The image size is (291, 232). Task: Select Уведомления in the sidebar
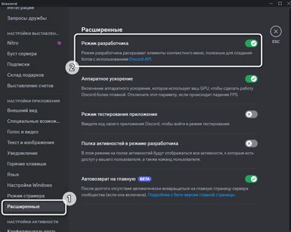click(x=22, y=153)
